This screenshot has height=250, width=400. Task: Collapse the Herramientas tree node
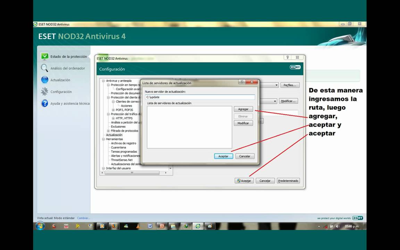103,139
